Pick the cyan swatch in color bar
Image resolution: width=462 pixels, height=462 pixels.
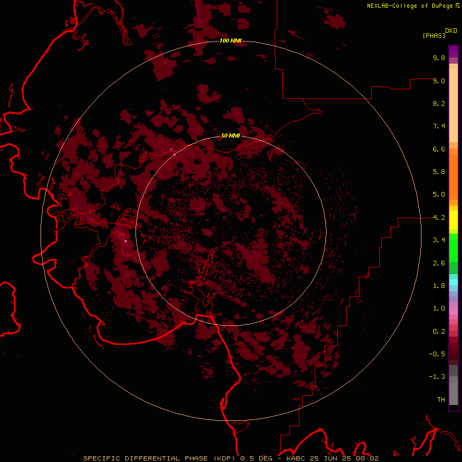coord(453,282)
